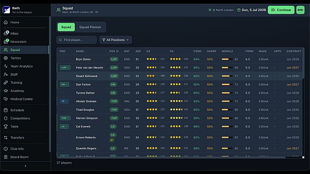Open LK picked dropdown for Cal Everett
The width and height of the screenshot is (310, 174).
click(x=64, y=126)
